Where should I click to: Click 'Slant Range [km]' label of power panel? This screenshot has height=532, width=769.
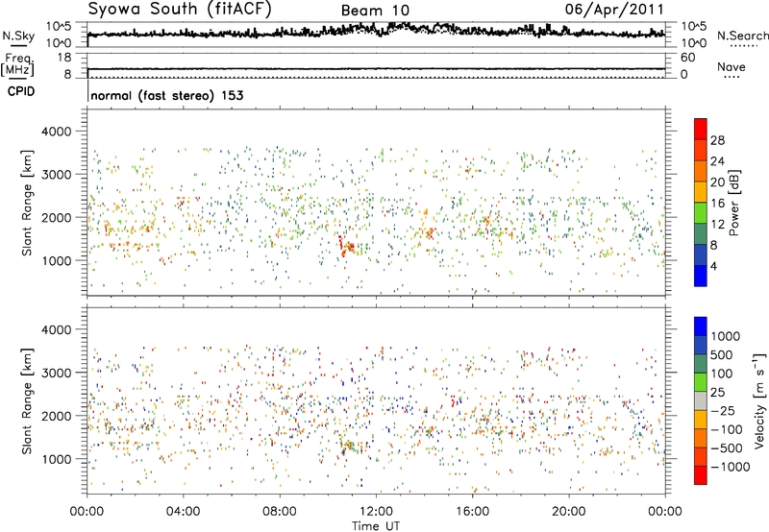pos(27,203)
